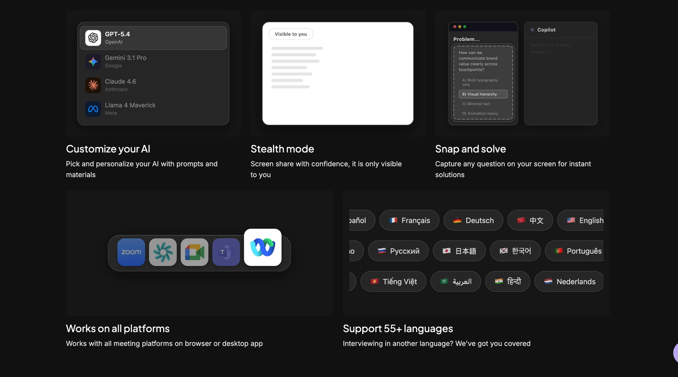Click the Português language chip
This screenshot has height=377, width=678.
coord(574,251)
